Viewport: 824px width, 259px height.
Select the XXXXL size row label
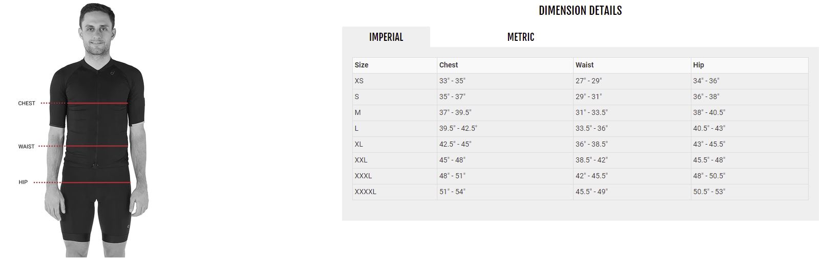point(365,192)
